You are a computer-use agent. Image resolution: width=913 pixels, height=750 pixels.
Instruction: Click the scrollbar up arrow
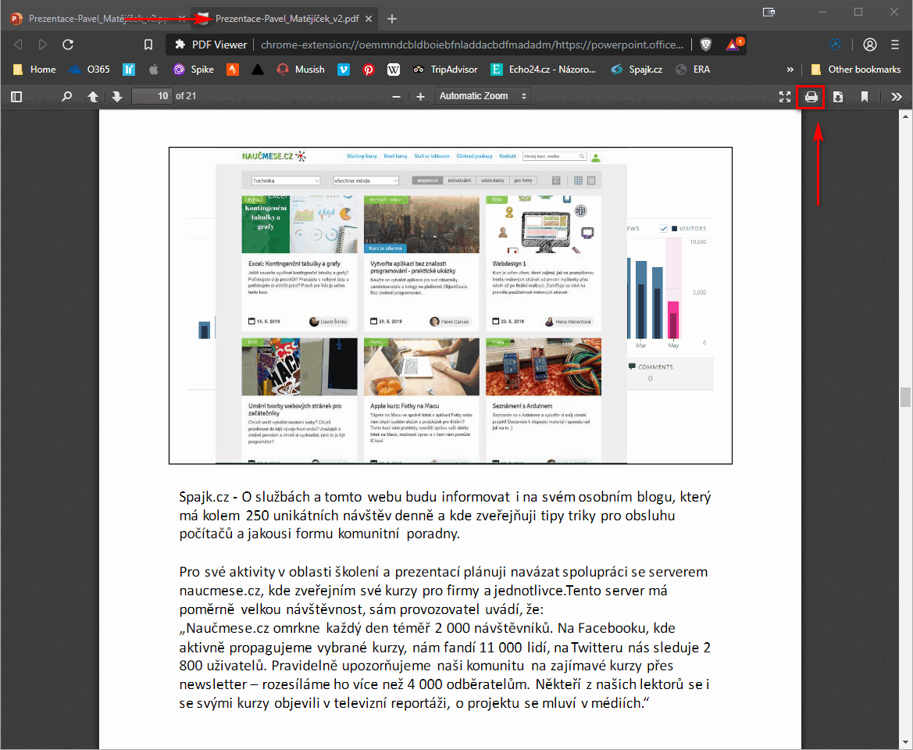[x=905, y=116]
